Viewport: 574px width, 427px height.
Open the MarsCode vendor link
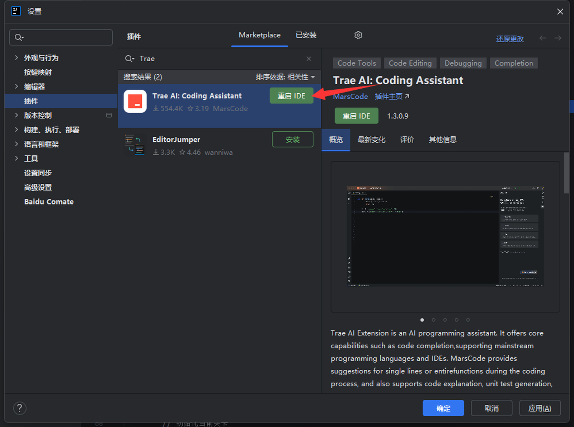coord(350,97)
